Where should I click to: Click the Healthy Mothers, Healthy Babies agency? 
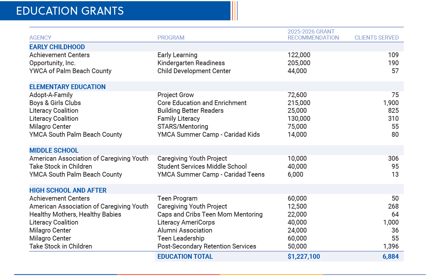(x=75, y=214)
